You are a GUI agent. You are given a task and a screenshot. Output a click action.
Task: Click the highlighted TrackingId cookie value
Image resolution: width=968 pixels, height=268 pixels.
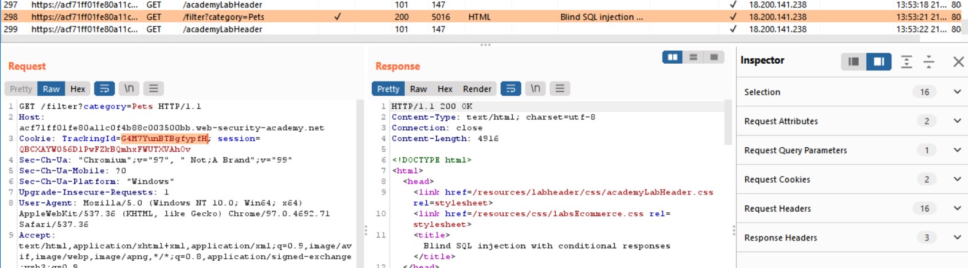pyautogui.click(x=164, y=139)
